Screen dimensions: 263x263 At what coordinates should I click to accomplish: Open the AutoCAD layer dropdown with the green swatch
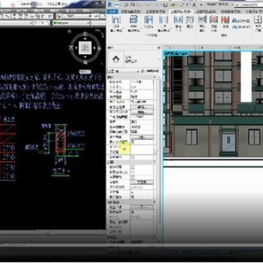pyautogui.click(x=72, y=23)
